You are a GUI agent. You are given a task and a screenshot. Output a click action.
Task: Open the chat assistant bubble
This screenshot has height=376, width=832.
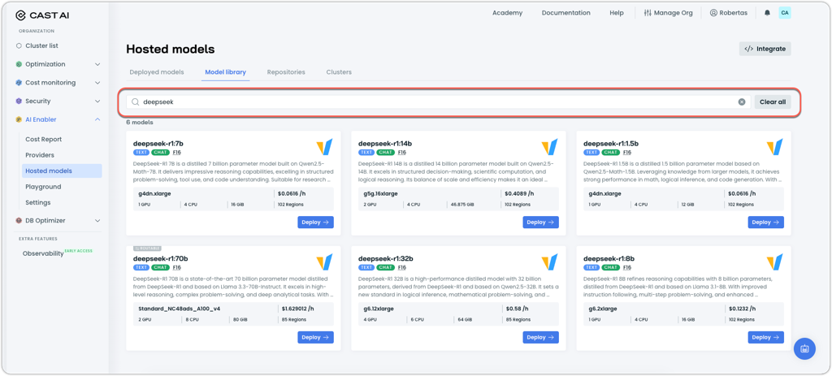[x=804, y=349]
